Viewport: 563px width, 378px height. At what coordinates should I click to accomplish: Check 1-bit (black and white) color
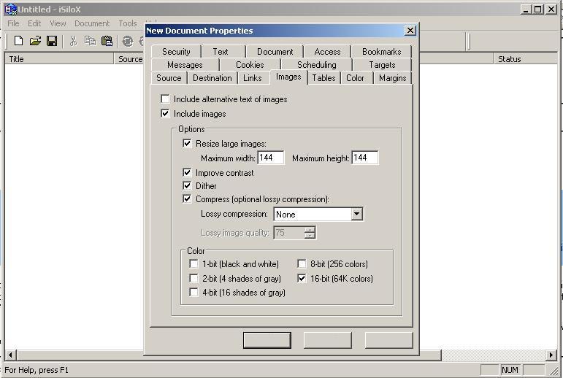coord(194,264)
